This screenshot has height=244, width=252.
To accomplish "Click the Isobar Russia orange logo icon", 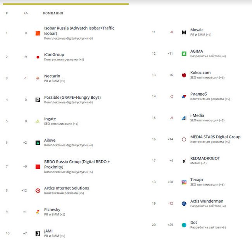I will tap(38, 33).
